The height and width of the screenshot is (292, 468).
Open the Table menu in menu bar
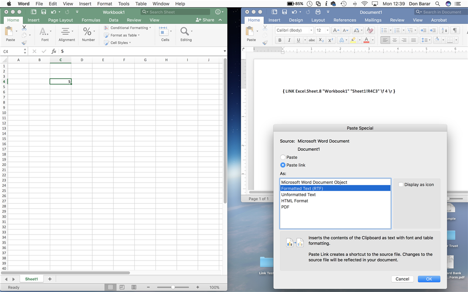pyautogui.click(x=141, y=4)
